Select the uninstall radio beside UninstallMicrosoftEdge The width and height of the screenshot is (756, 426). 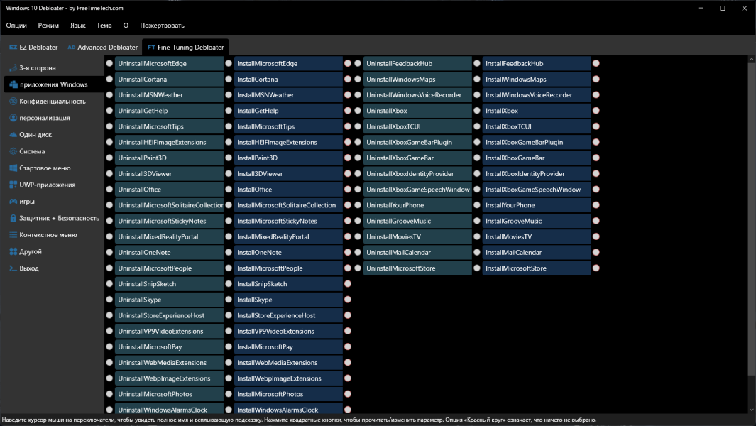click(x=109, y=63)
